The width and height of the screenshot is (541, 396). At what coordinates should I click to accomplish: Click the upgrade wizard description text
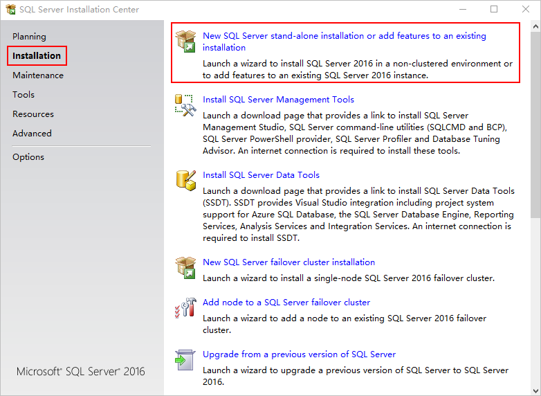[x=356, y=376]
